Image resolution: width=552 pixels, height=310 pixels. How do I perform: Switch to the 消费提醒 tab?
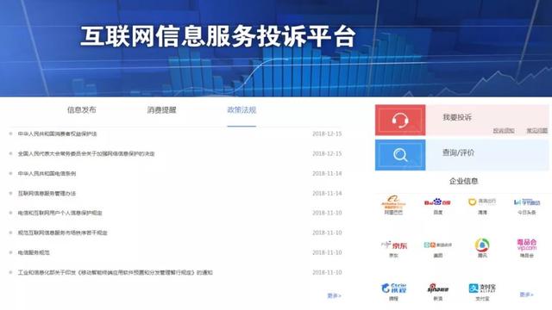pyautogui.click(x=161, y=110)
